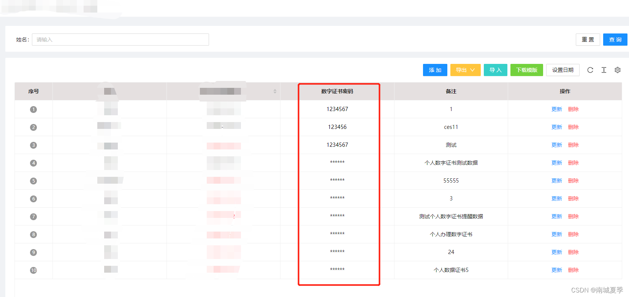
Task: Click 更新 in the 55555 row
Action: [x=557, y=181]
